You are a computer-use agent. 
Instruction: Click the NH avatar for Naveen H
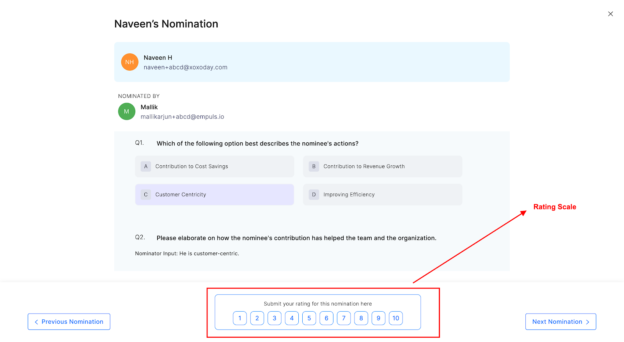pos(130,62)
